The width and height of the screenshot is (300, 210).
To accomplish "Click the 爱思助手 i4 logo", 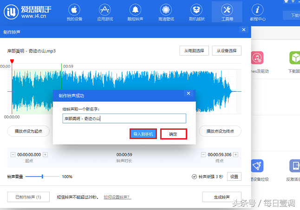I will [29, 13].
